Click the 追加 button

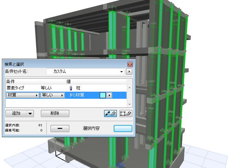[x=16, y=114]
